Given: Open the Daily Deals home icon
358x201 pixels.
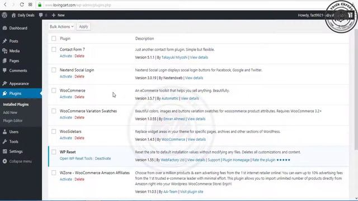Looking at the screenshot, I should [x=13, y=15].
